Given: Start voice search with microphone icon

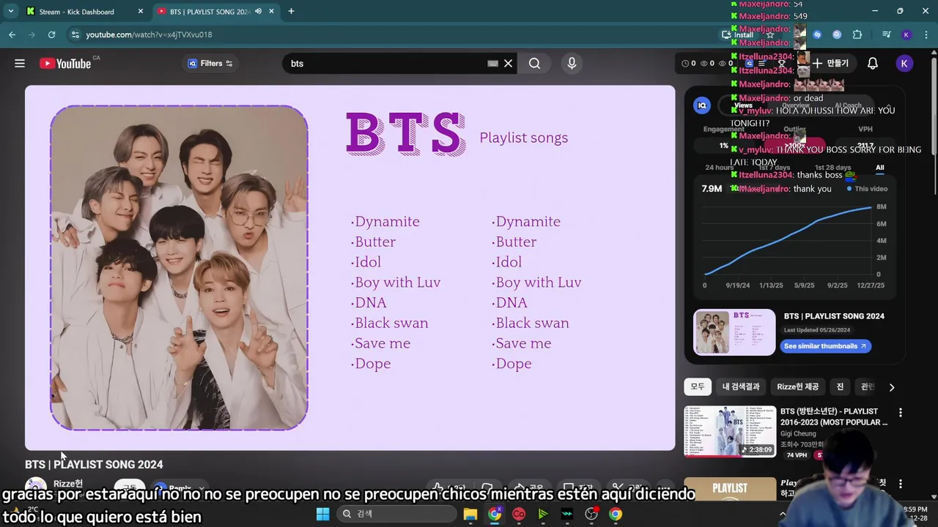Looking at the screenshot, I should (572, 64).
